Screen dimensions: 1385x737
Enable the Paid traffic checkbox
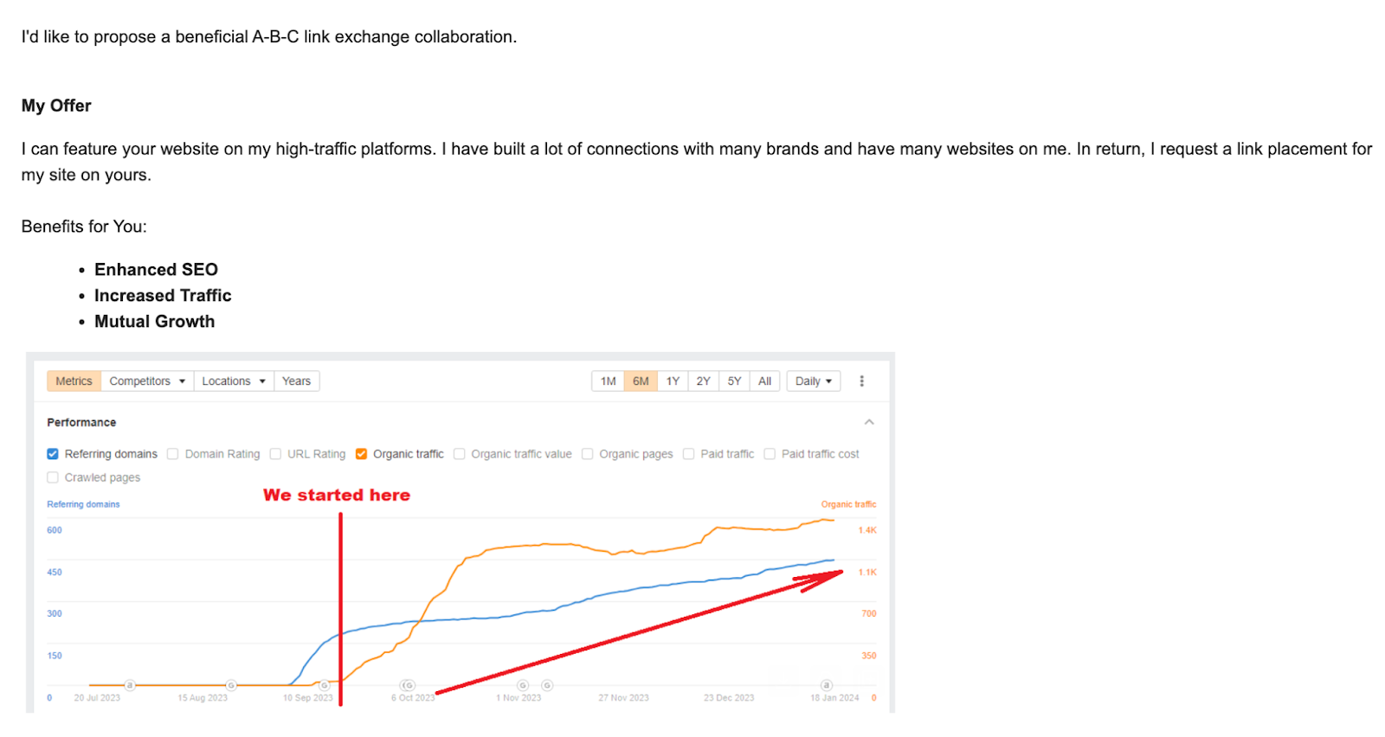(689, 454)
